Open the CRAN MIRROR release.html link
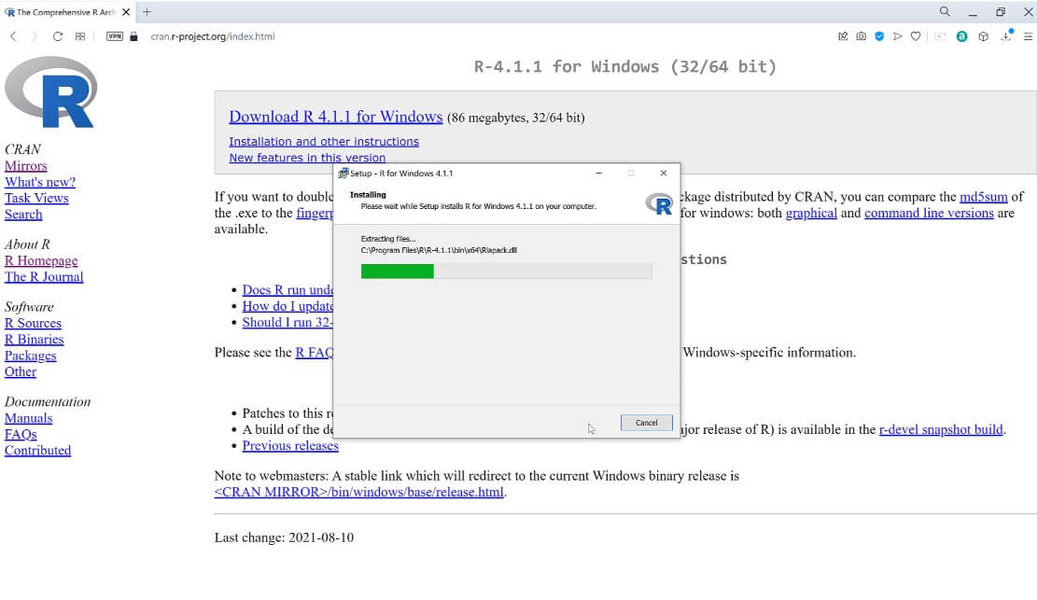The width and height of the screenshot is (1037, 600). click(358, 492)
